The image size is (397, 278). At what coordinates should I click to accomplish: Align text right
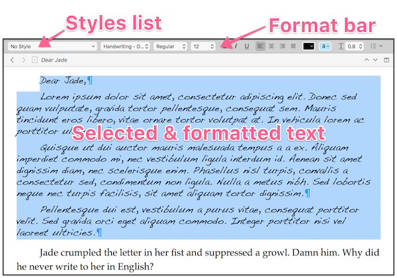click(282, 46)
